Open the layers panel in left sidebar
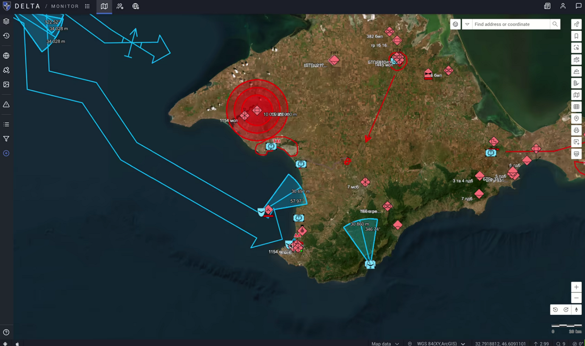585x346 pixels. click(x=6, y=21)
